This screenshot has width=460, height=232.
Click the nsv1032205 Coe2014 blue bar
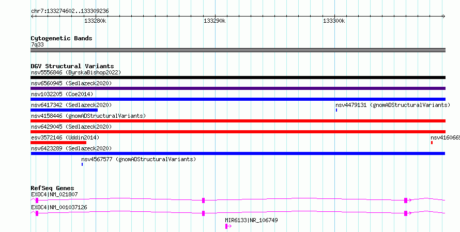tap(238, 99)
